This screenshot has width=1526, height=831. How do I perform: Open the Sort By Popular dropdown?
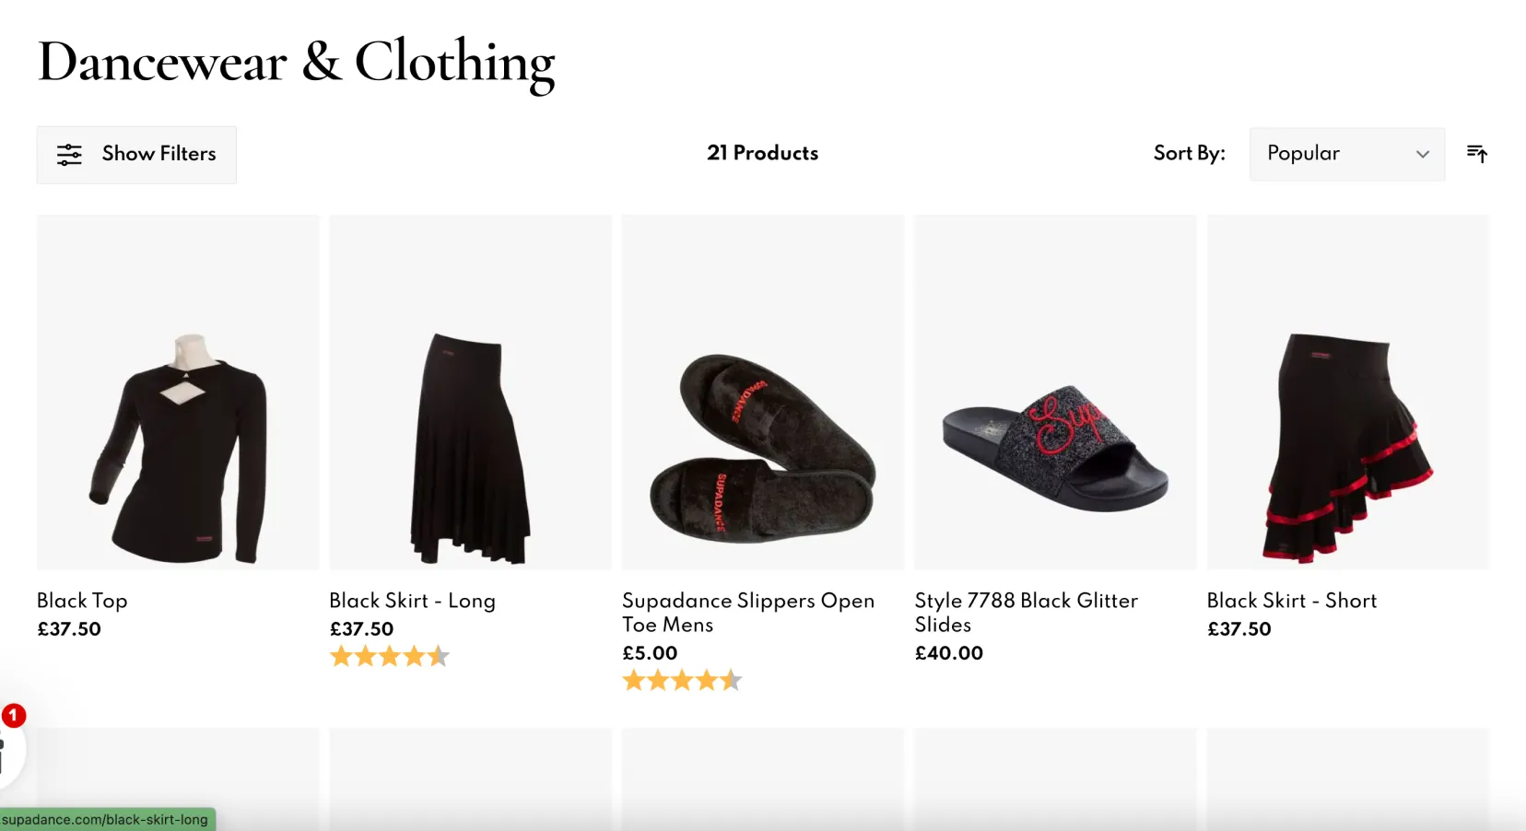pyautogui.click(x=1346, y=154)
